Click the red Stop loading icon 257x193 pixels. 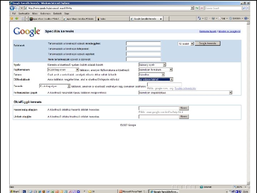pyautogui.click(x=202, y=8)
